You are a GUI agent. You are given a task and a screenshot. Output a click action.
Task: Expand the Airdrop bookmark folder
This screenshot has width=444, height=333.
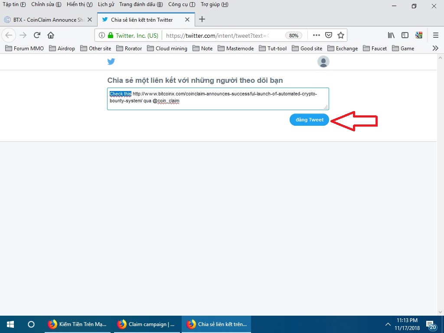coord(62,49)
